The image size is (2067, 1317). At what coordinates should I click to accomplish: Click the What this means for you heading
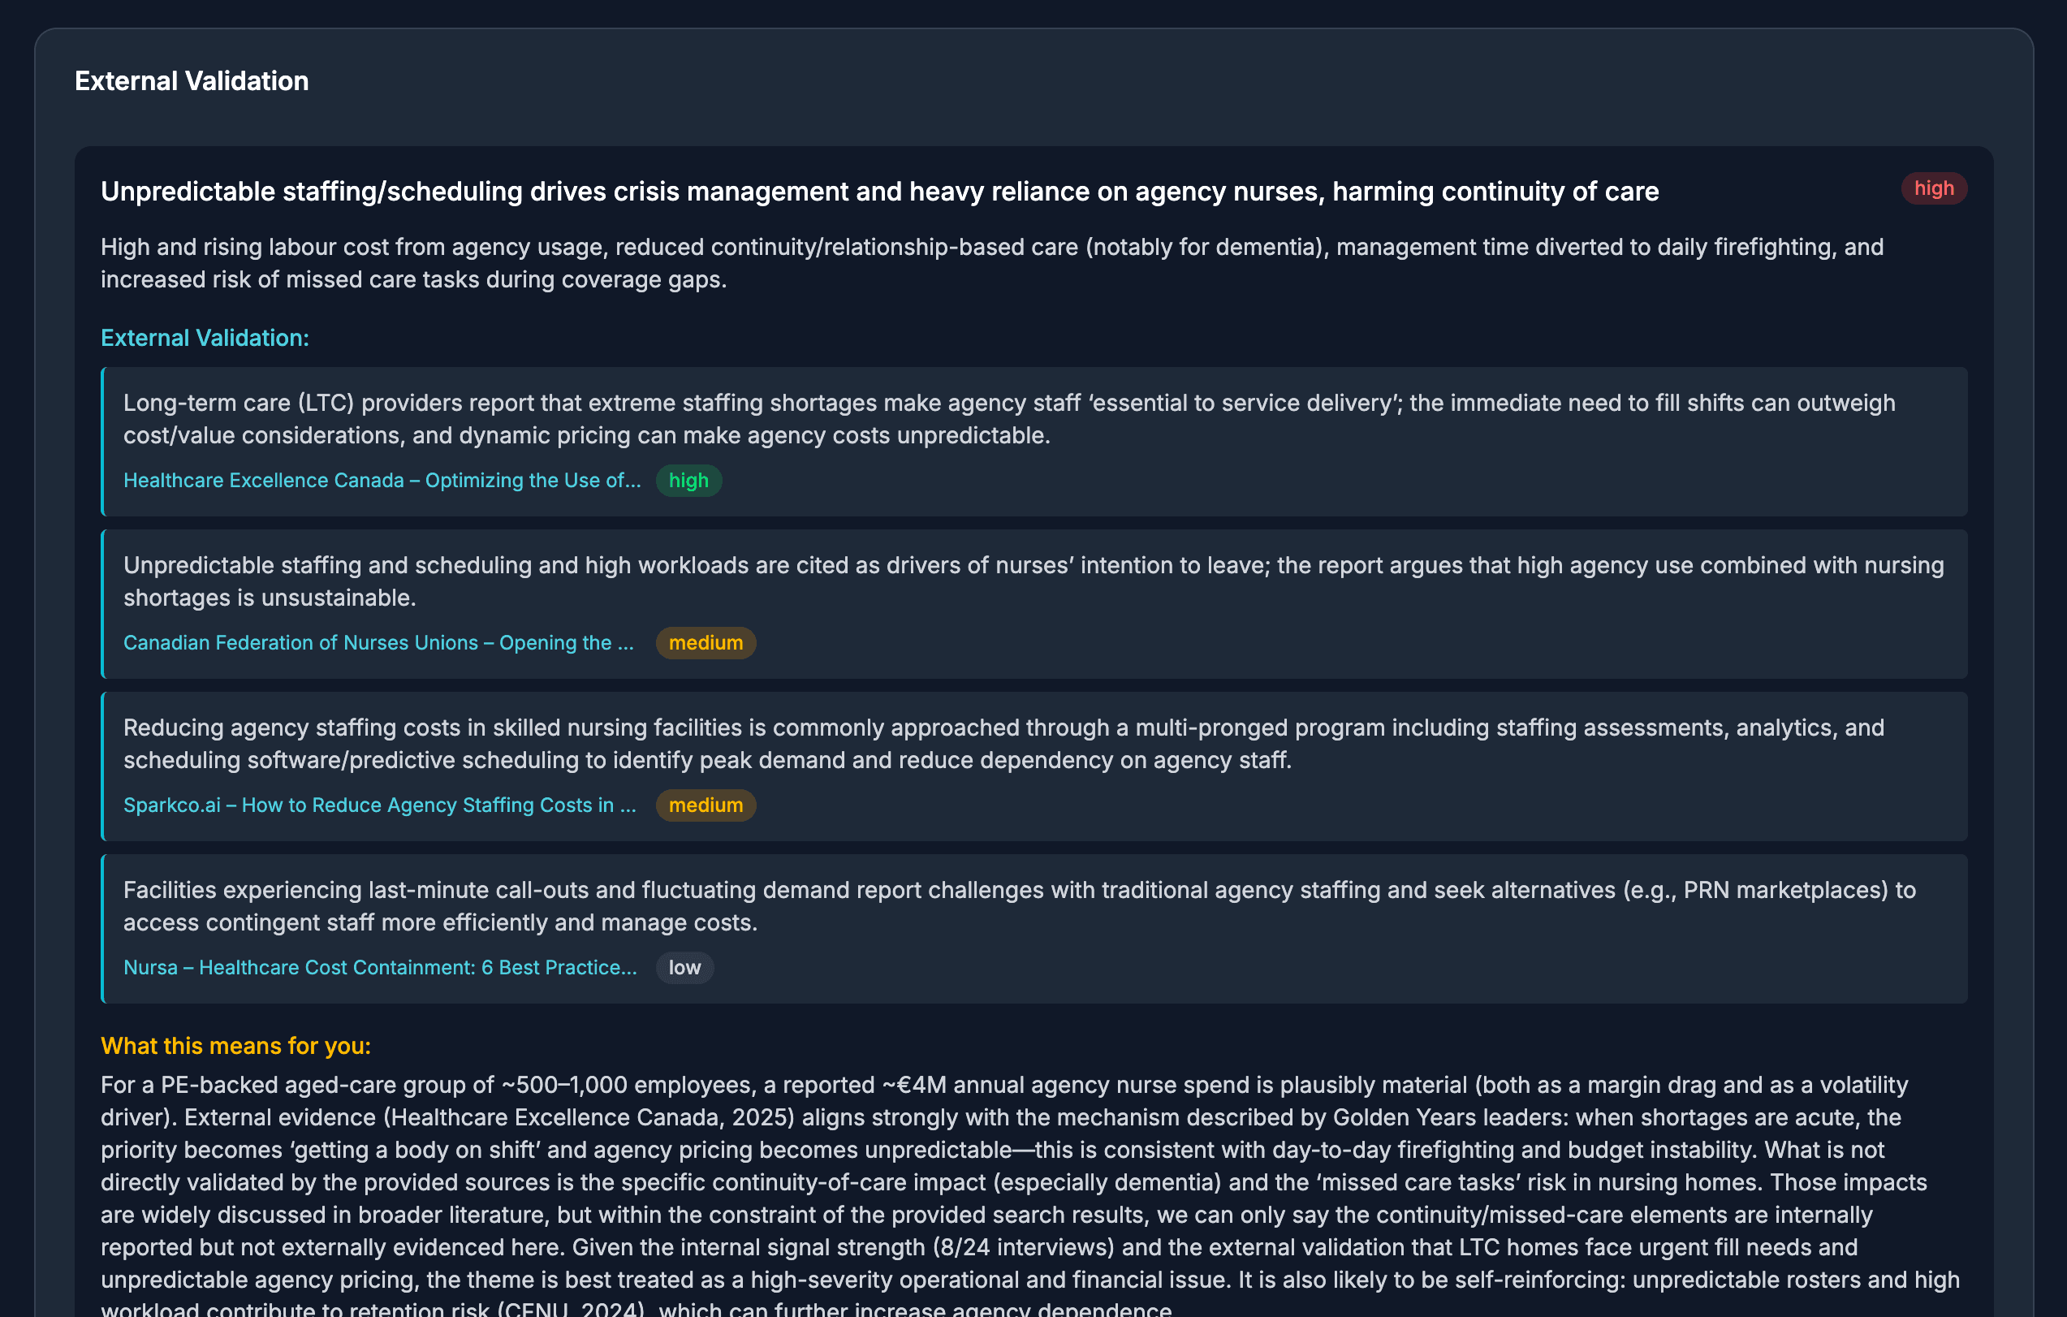[x=235, y=1046]
